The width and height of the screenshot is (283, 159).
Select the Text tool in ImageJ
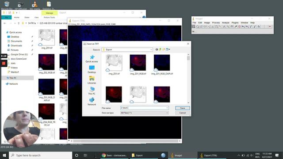coord(224,26)
